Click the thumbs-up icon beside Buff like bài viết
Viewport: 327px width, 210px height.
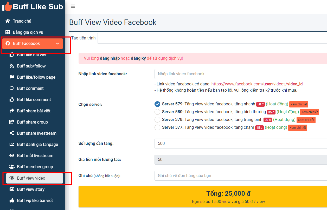click(x=12, y=55)
